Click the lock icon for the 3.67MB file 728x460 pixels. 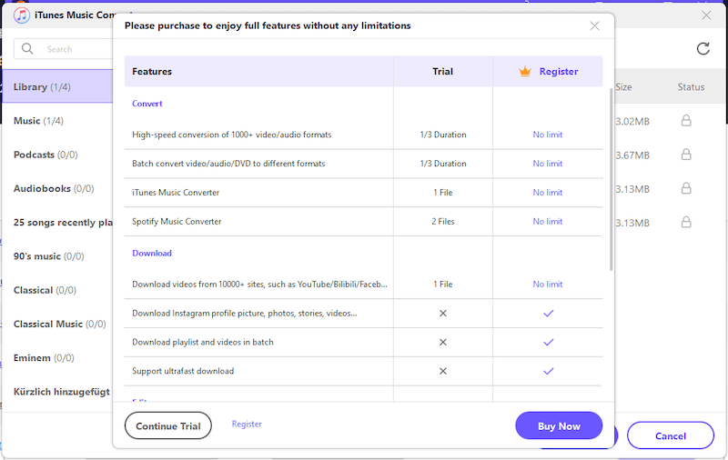point(686,155)
